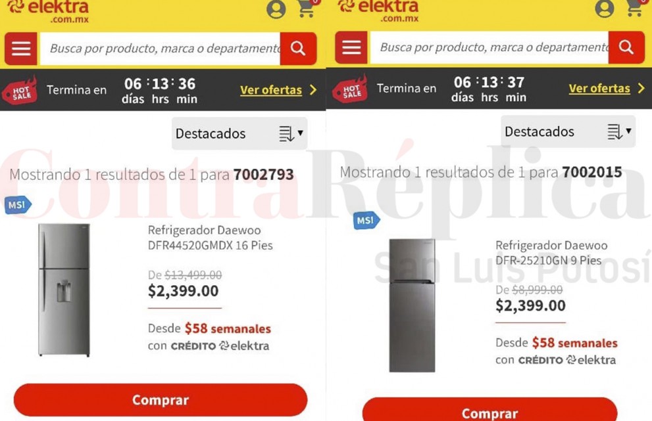Viewport: 652px width, 421px height.
Task: Click Comprar for Daewoo DFR44520GMDX refrigerator
Action: click(161, 400)
